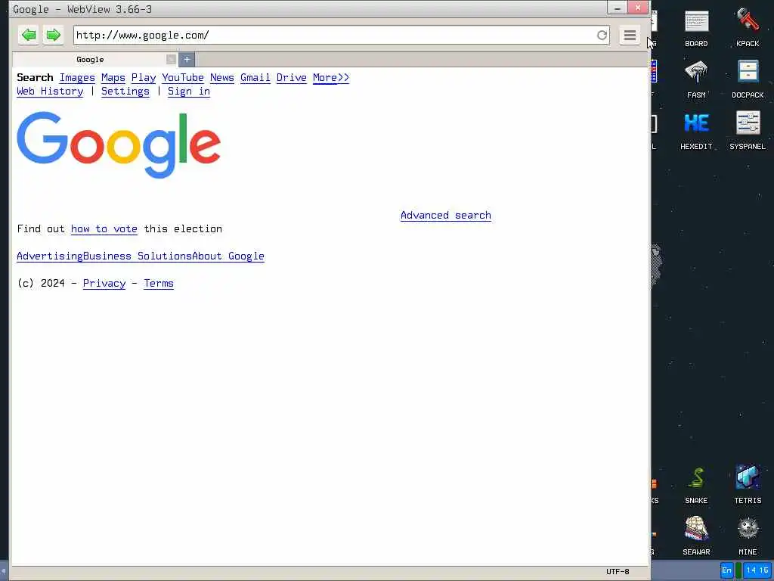This screenshot has width=774, height=581.
Task: Open the Privacy link
Action: [104, 284]
